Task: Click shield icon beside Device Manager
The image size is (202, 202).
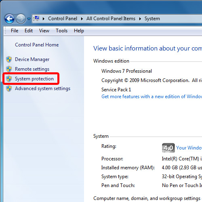Action: (9, 59)
